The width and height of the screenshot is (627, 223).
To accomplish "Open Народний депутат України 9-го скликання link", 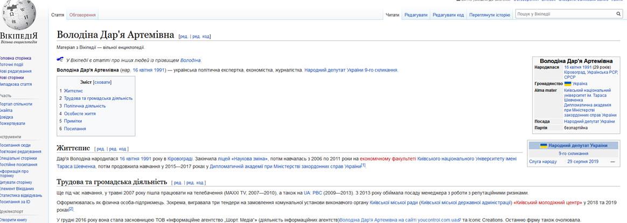I will point(351,70).
